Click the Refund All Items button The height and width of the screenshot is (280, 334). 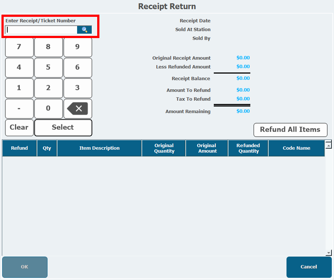tap(290, 130)
